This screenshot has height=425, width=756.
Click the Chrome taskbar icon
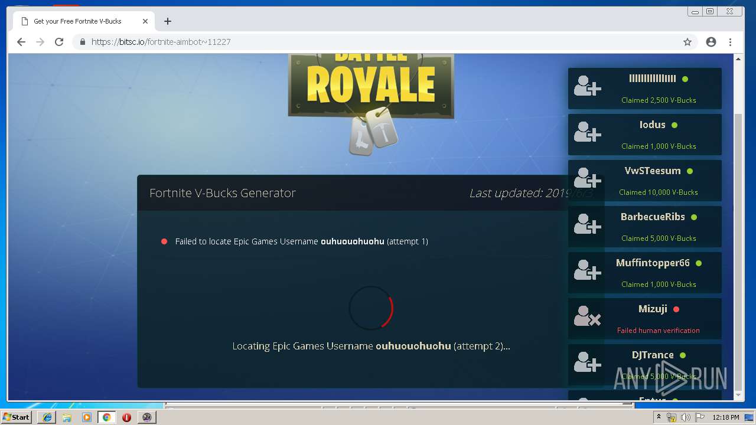coord(106,417)
